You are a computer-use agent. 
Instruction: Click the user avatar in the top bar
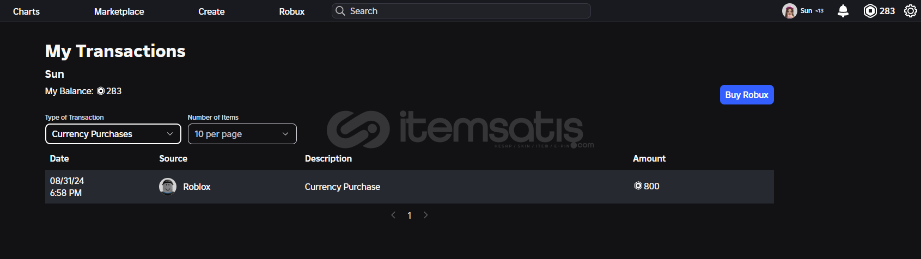coord(789,11)
